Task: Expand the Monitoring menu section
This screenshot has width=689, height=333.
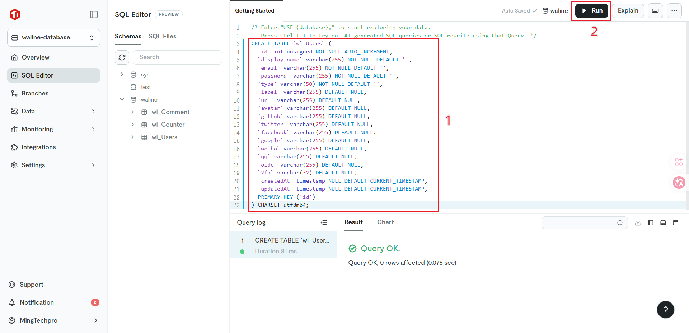Action: click(53, 129)
